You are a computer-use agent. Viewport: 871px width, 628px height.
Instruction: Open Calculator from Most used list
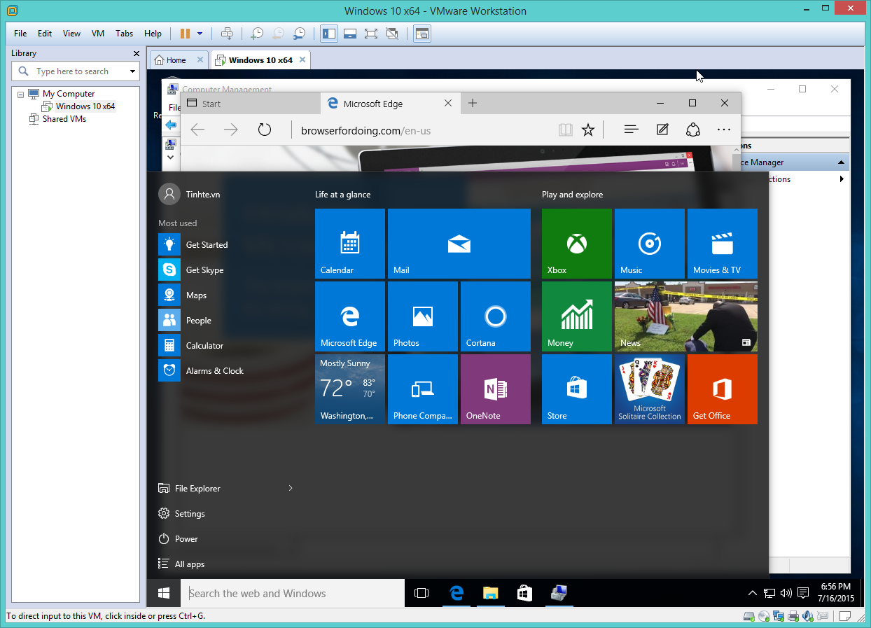pos(191,346)
